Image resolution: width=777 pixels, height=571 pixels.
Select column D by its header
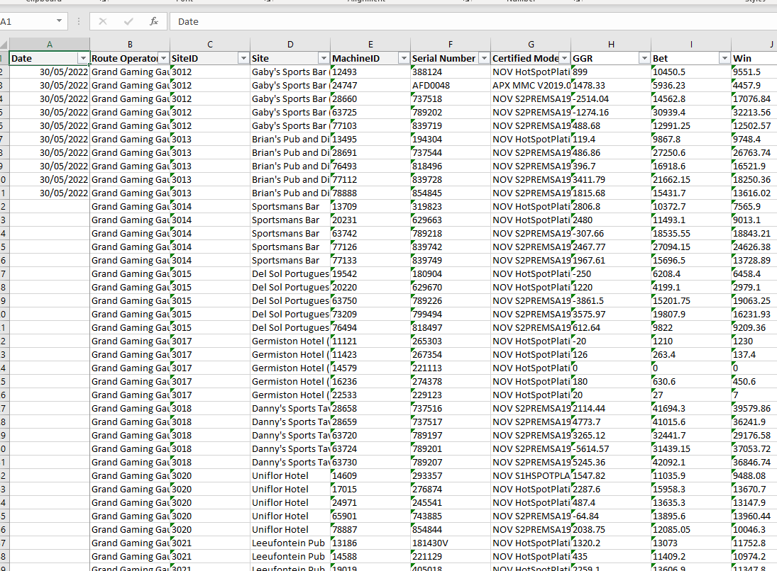(x=290, y=45)
